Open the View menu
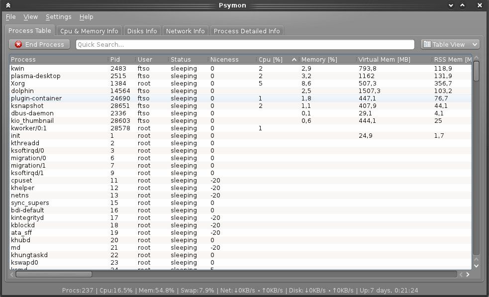The height and width of the screenshot is (297, 489). (30, 16)
